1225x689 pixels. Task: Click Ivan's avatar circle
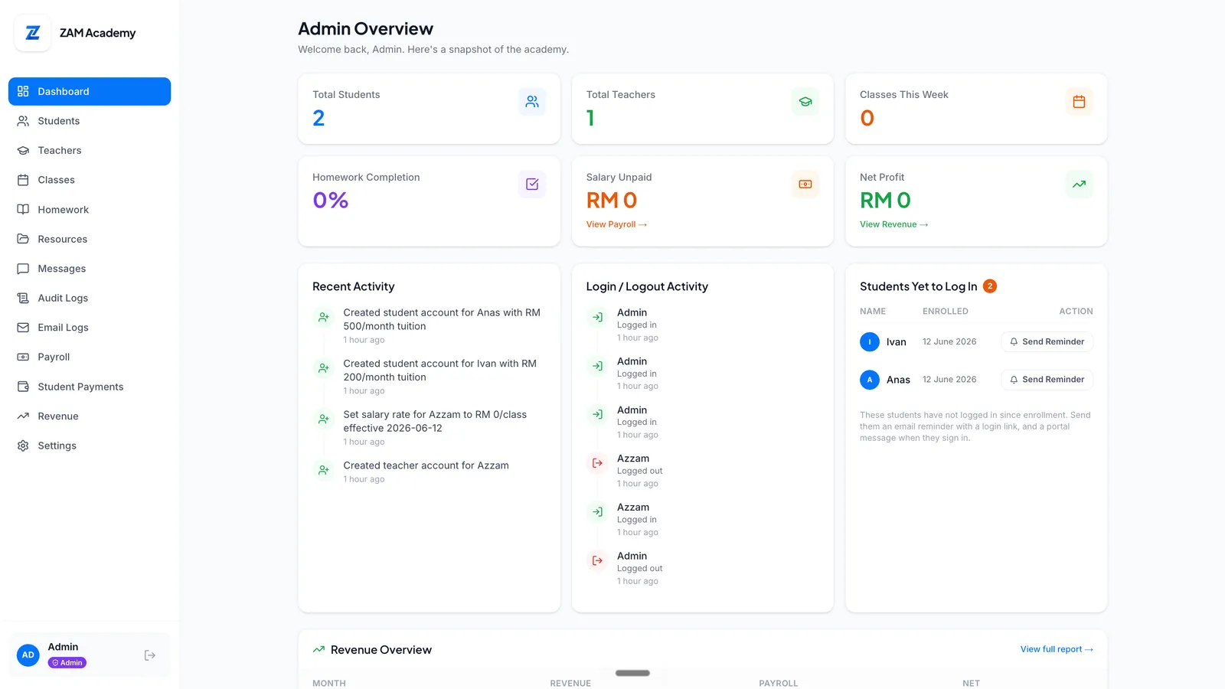pos(870,342)
